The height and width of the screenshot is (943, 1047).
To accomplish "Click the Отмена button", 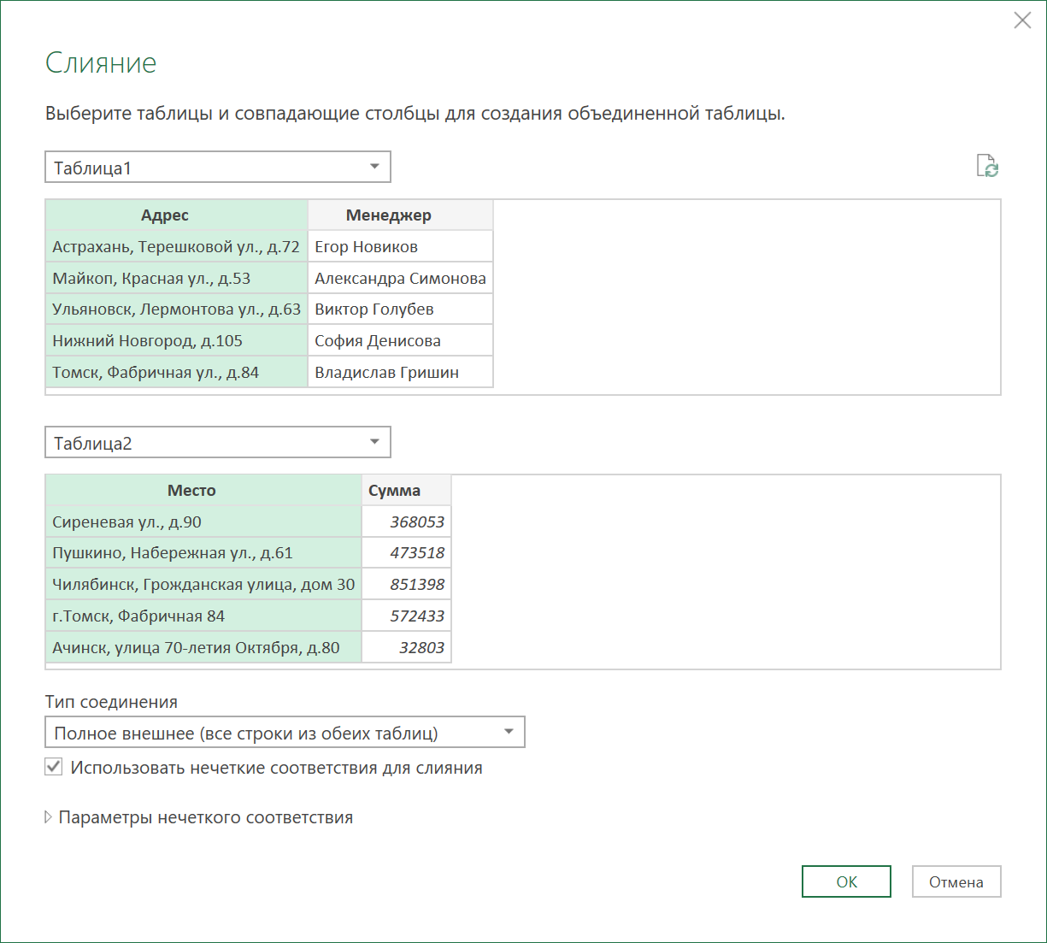I will (x=956, y=881).
